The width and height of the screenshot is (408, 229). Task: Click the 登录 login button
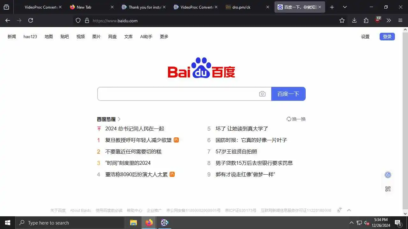(x=387, y=37)
